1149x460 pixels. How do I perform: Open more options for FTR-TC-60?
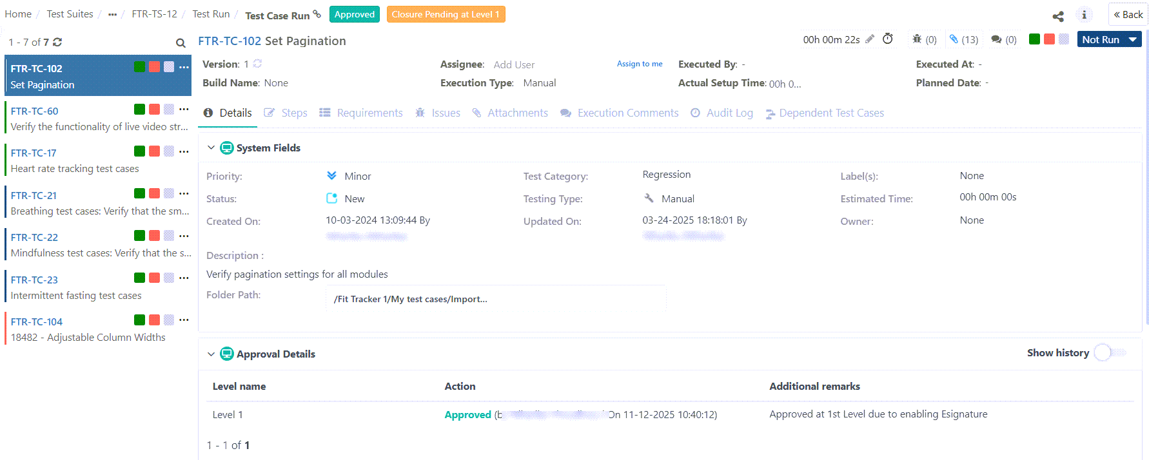(x=184, y=110)
